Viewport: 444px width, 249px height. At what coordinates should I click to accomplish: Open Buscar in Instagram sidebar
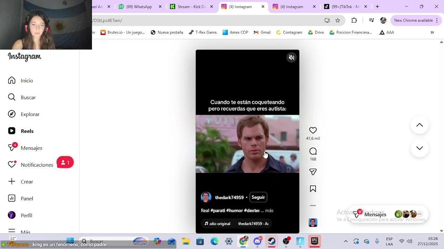tap(22, 98)
